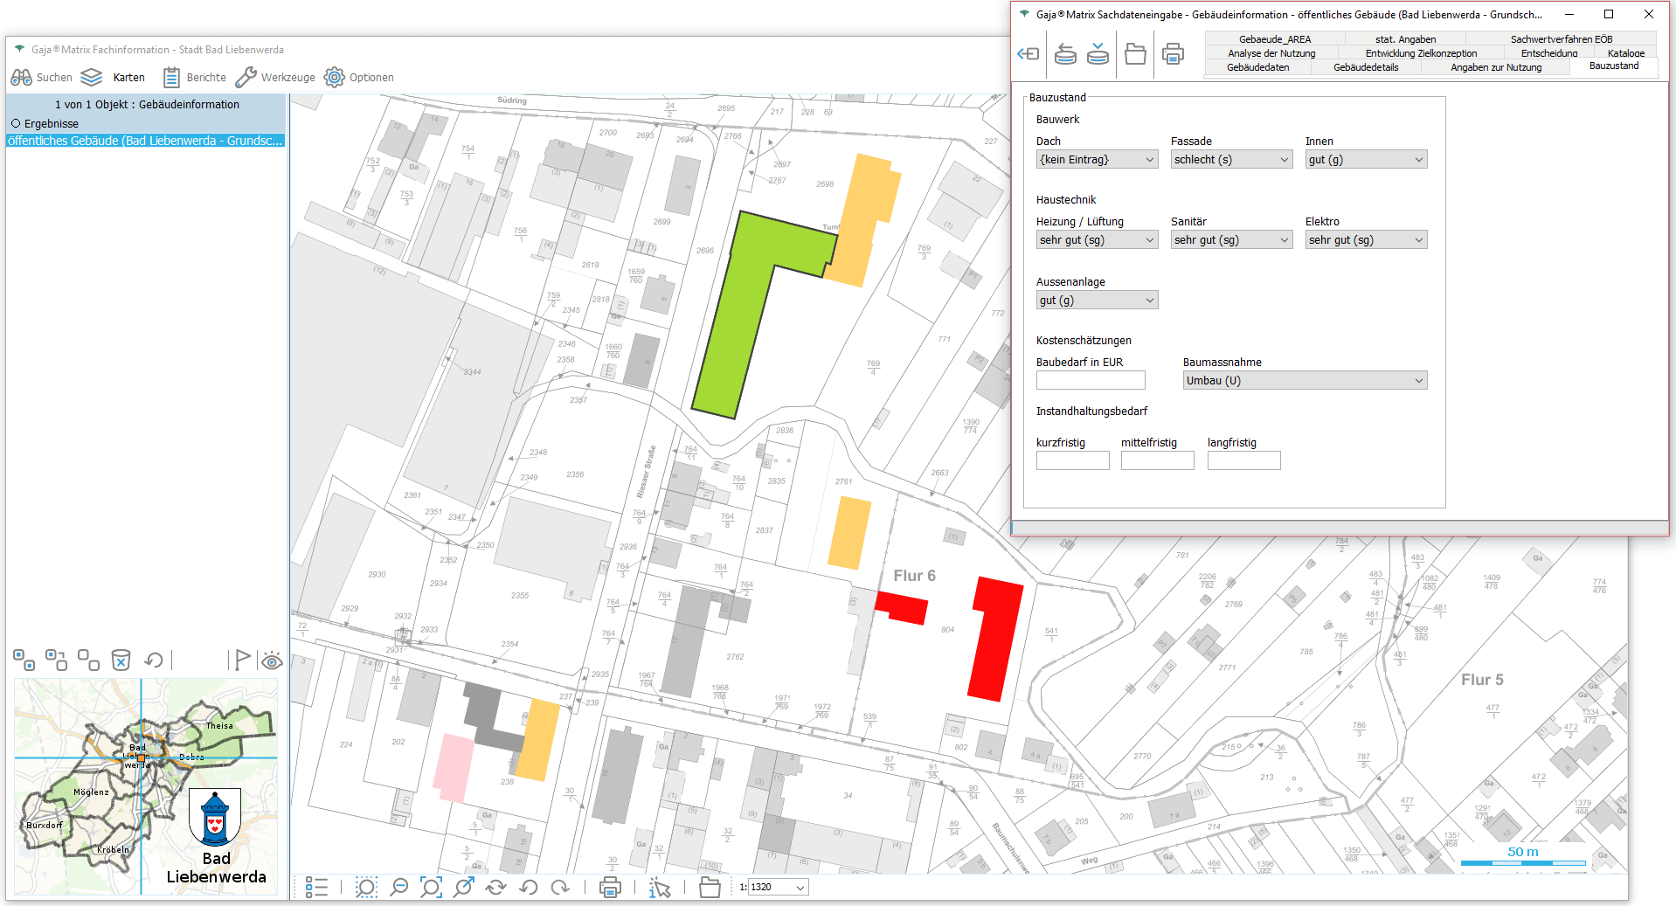The height and width of the screenshot is (906, 1676).
Task: Select the Ergebnisse radio button
Action: pyautogui.click(x=16, y=124)
